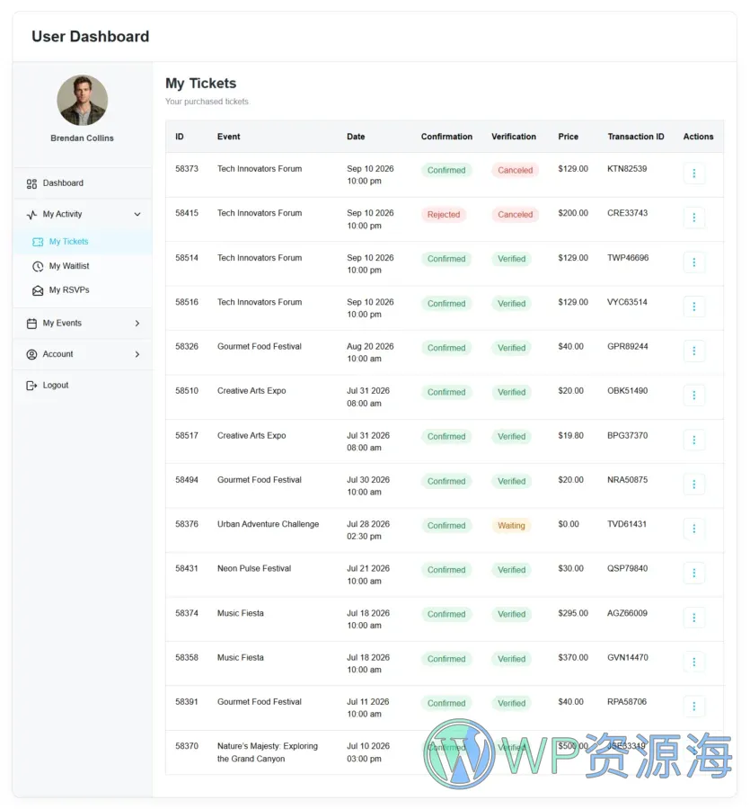This screenshot has height=809, width=750.
Task: Click the $370.00 price cell
Action: pos(573,658)
